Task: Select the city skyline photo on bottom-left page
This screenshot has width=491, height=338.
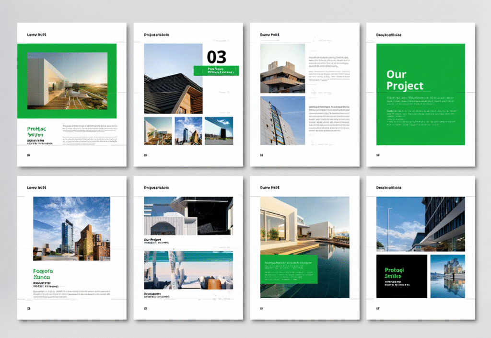Action: pos(71,229)
